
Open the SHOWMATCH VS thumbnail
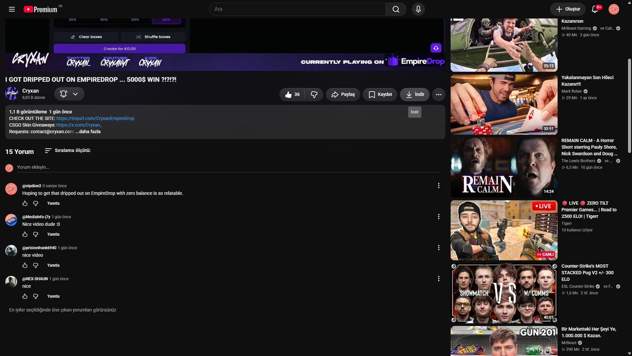(504, 293)
